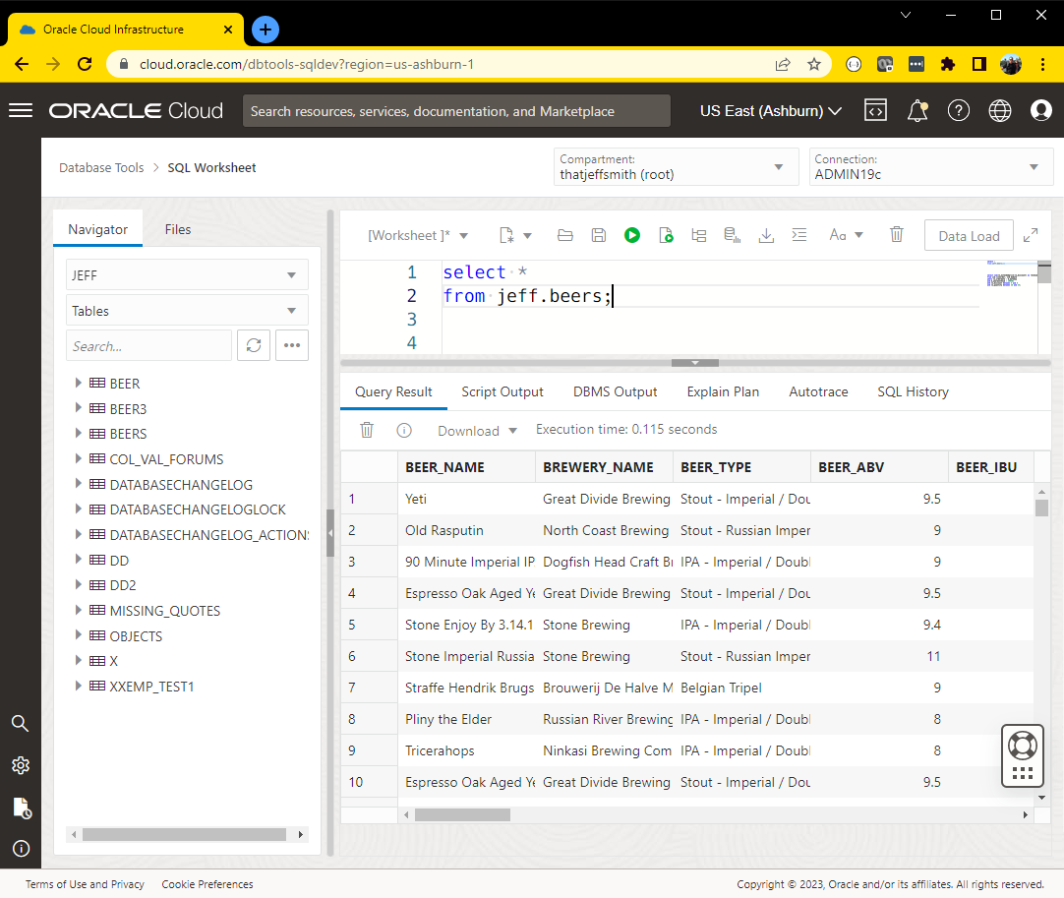This screenshot has height=898, width=1064.
Task: Open a file with the folder icon
Action: 564,235
